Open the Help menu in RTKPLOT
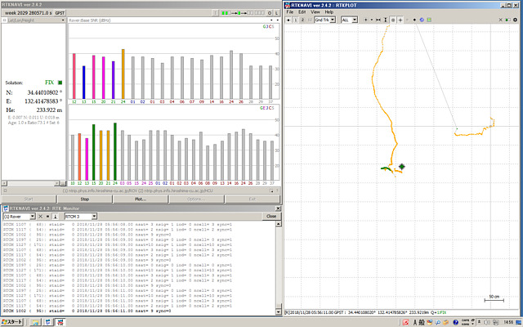The width and height of the screenshot is (523, 327). (x=329, y=12)
